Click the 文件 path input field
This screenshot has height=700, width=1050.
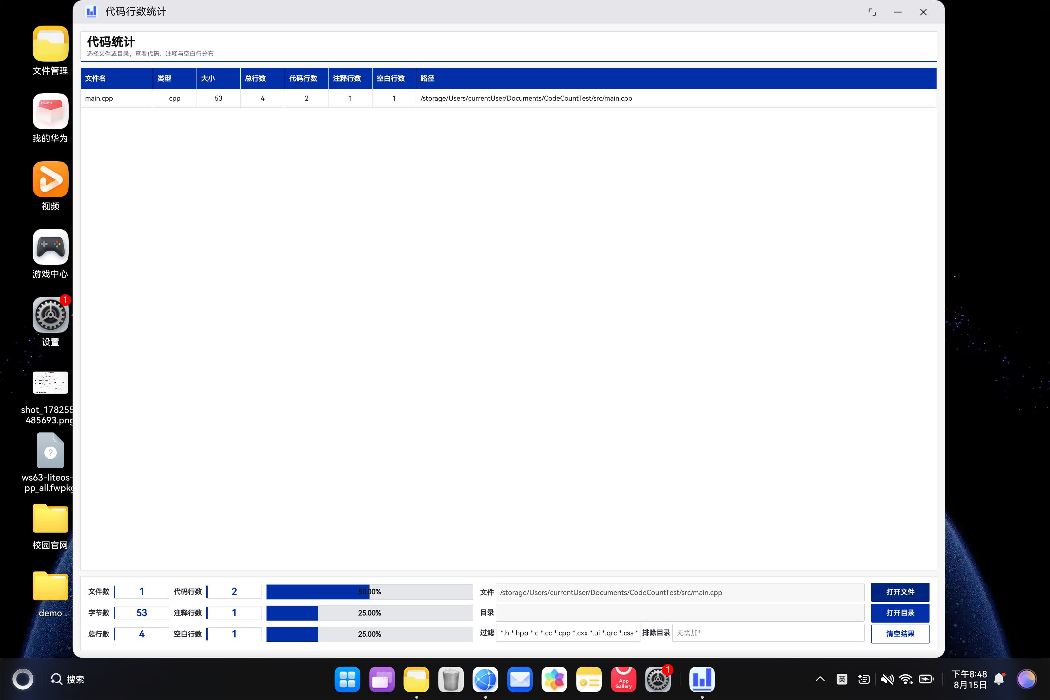point(680,592)
